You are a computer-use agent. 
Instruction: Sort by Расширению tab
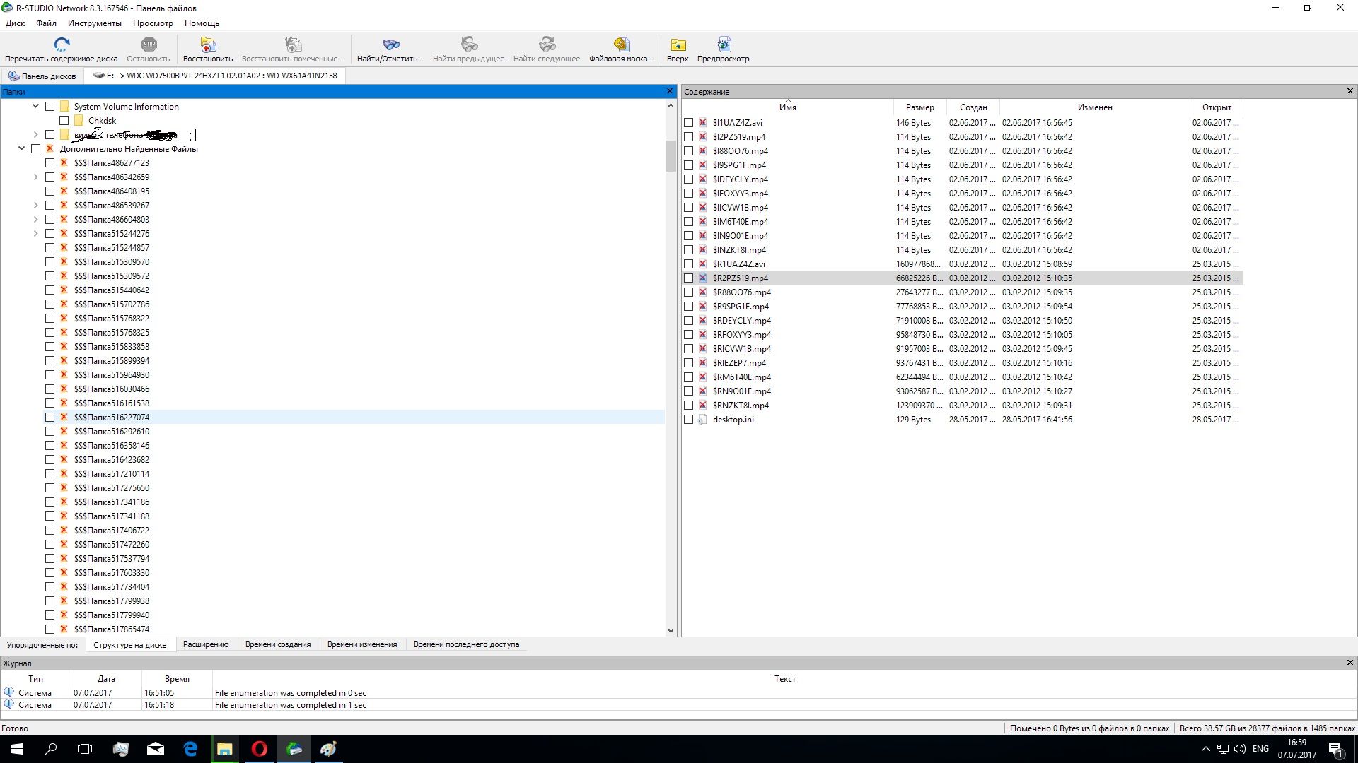(x=206, y=644)
